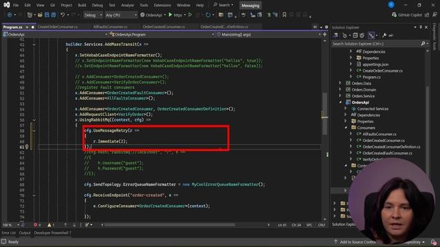The height and width of the screenshot is (247, 440).
Task: Toggle the pin on Program.cs tab
Action: click(x=27, y=27)
